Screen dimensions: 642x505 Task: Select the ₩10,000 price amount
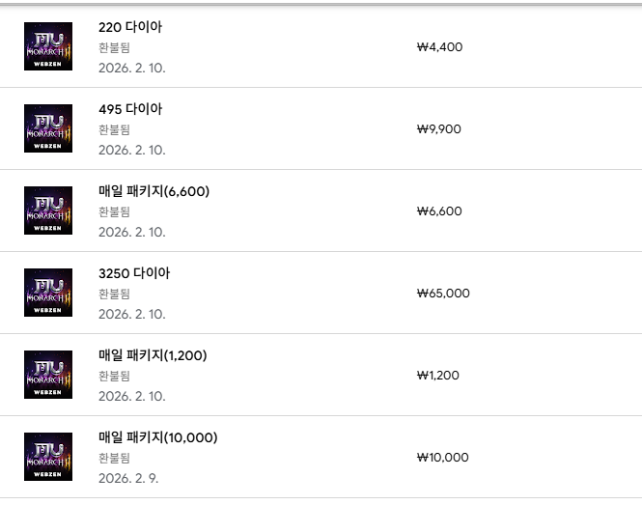coord(443,458)
